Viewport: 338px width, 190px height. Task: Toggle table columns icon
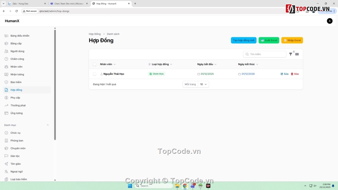[297, 54]
